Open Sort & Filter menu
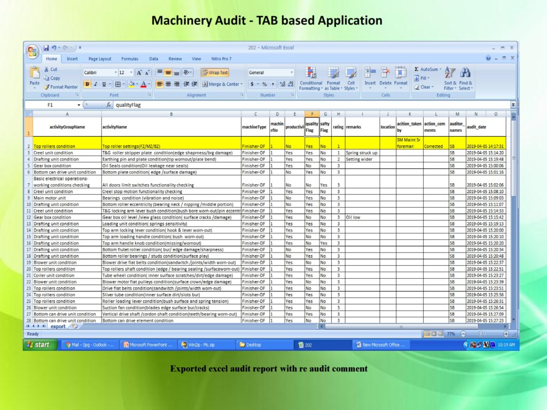The width and height of the screenshot is (547, 410). 450,78
